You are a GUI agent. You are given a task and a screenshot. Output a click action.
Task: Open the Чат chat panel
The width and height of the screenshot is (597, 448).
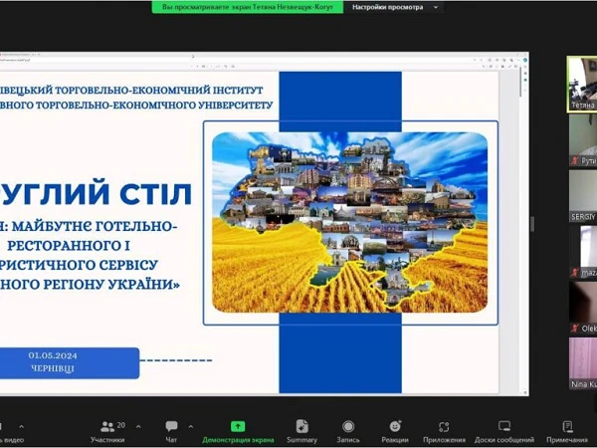pyautogui.click(x=171, y=431)
